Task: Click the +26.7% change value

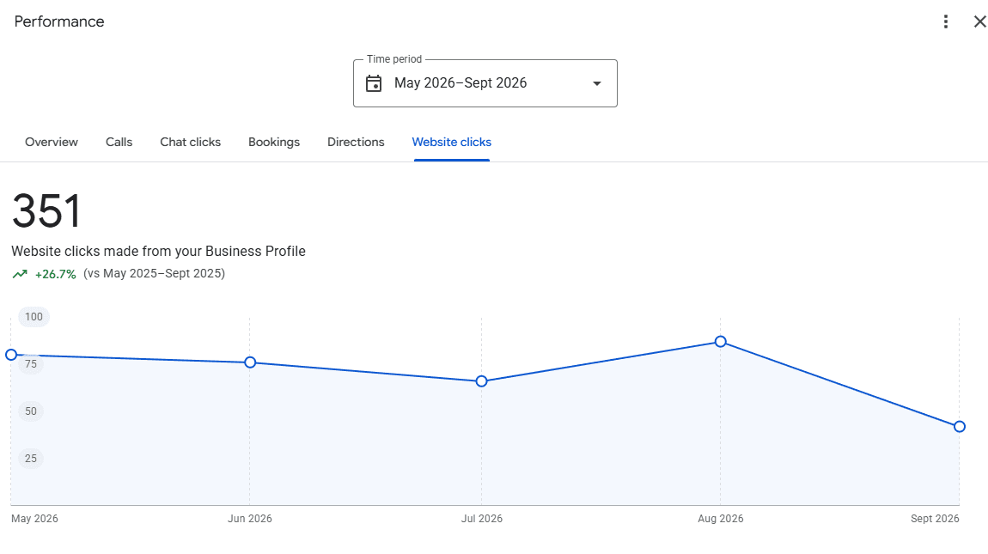Action: click(56, 274)
